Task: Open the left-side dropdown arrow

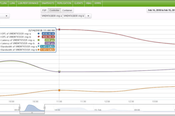Action: (7, 16)
